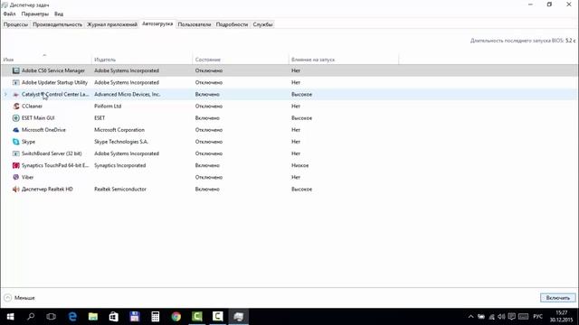Image resolution: width=579 pixels, height=325 pixels.
Task: Open the Файл menu
Action: tap(10, 14)
